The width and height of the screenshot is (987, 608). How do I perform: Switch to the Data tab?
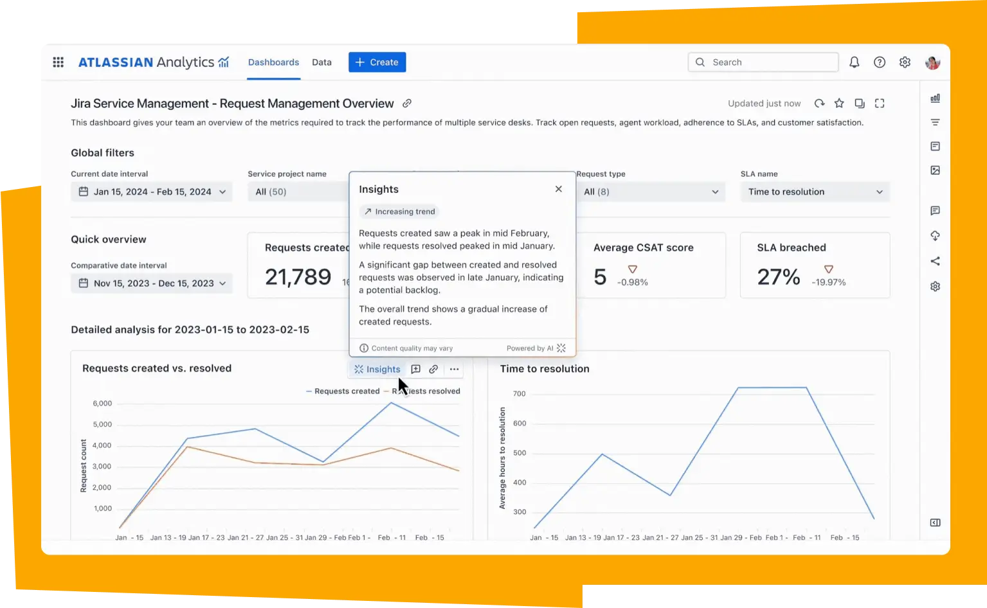[321, 62]
